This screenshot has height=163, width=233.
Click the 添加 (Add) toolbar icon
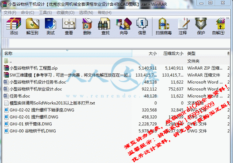[14, 24]
